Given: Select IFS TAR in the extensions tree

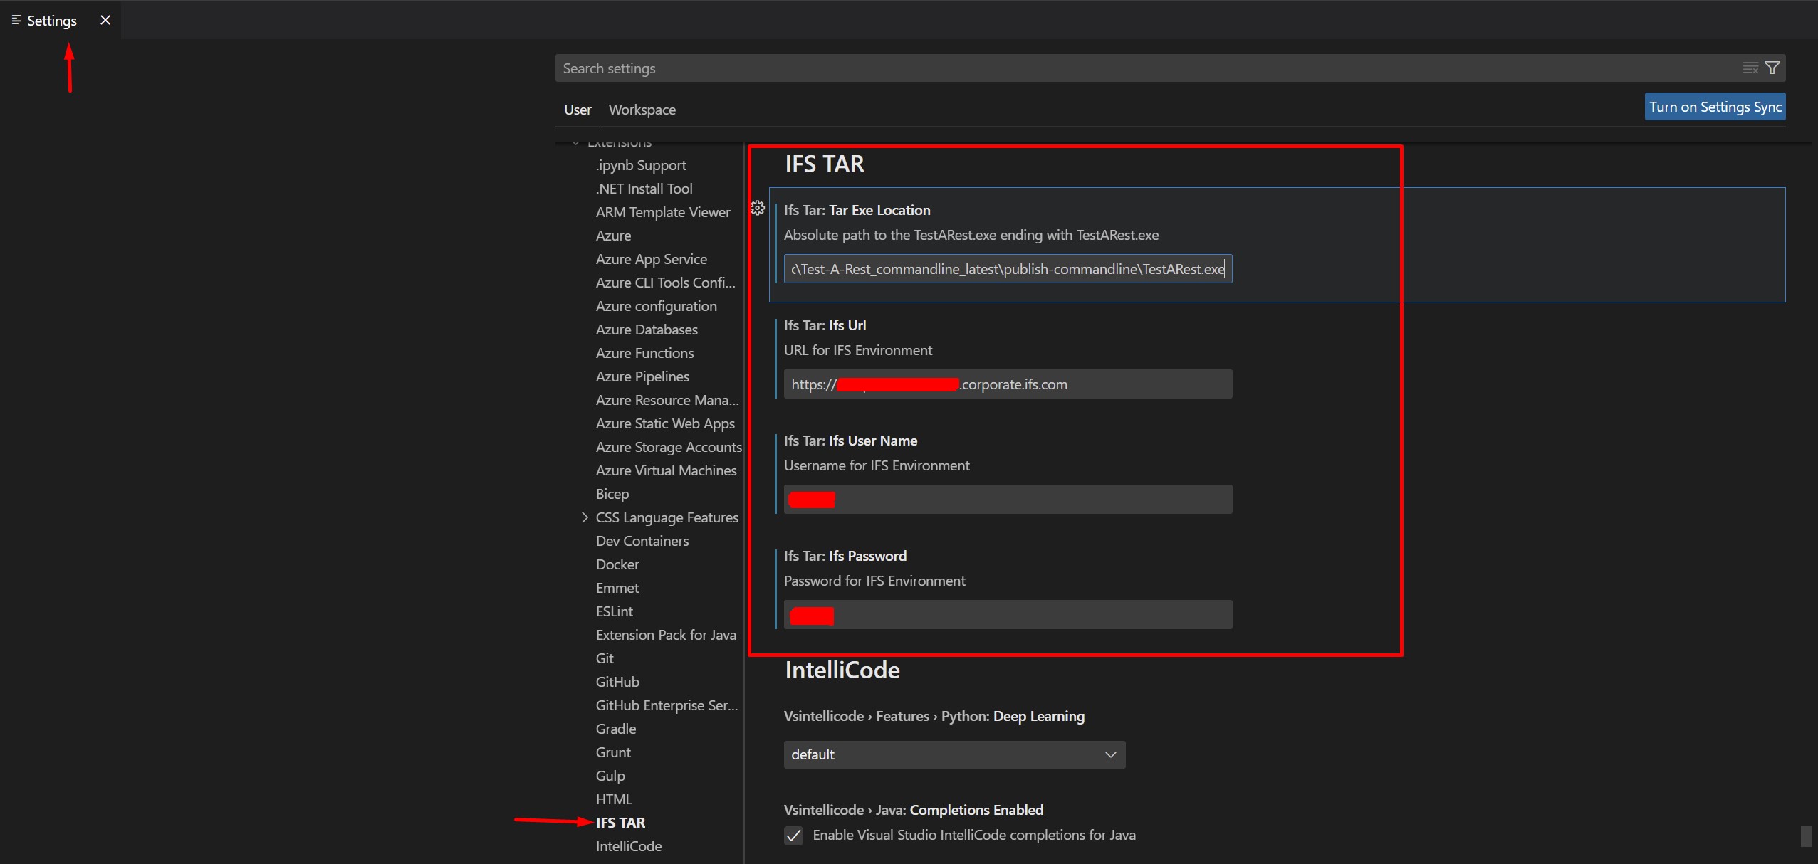Looking at the screenshot, I should coord(620,823).
